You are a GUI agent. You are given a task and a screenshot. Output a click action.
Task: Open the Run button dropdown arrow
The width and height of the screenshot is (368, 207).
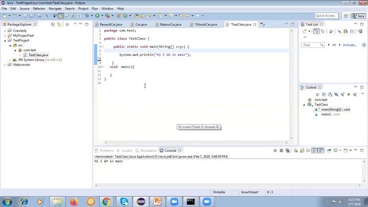[102, 16]
